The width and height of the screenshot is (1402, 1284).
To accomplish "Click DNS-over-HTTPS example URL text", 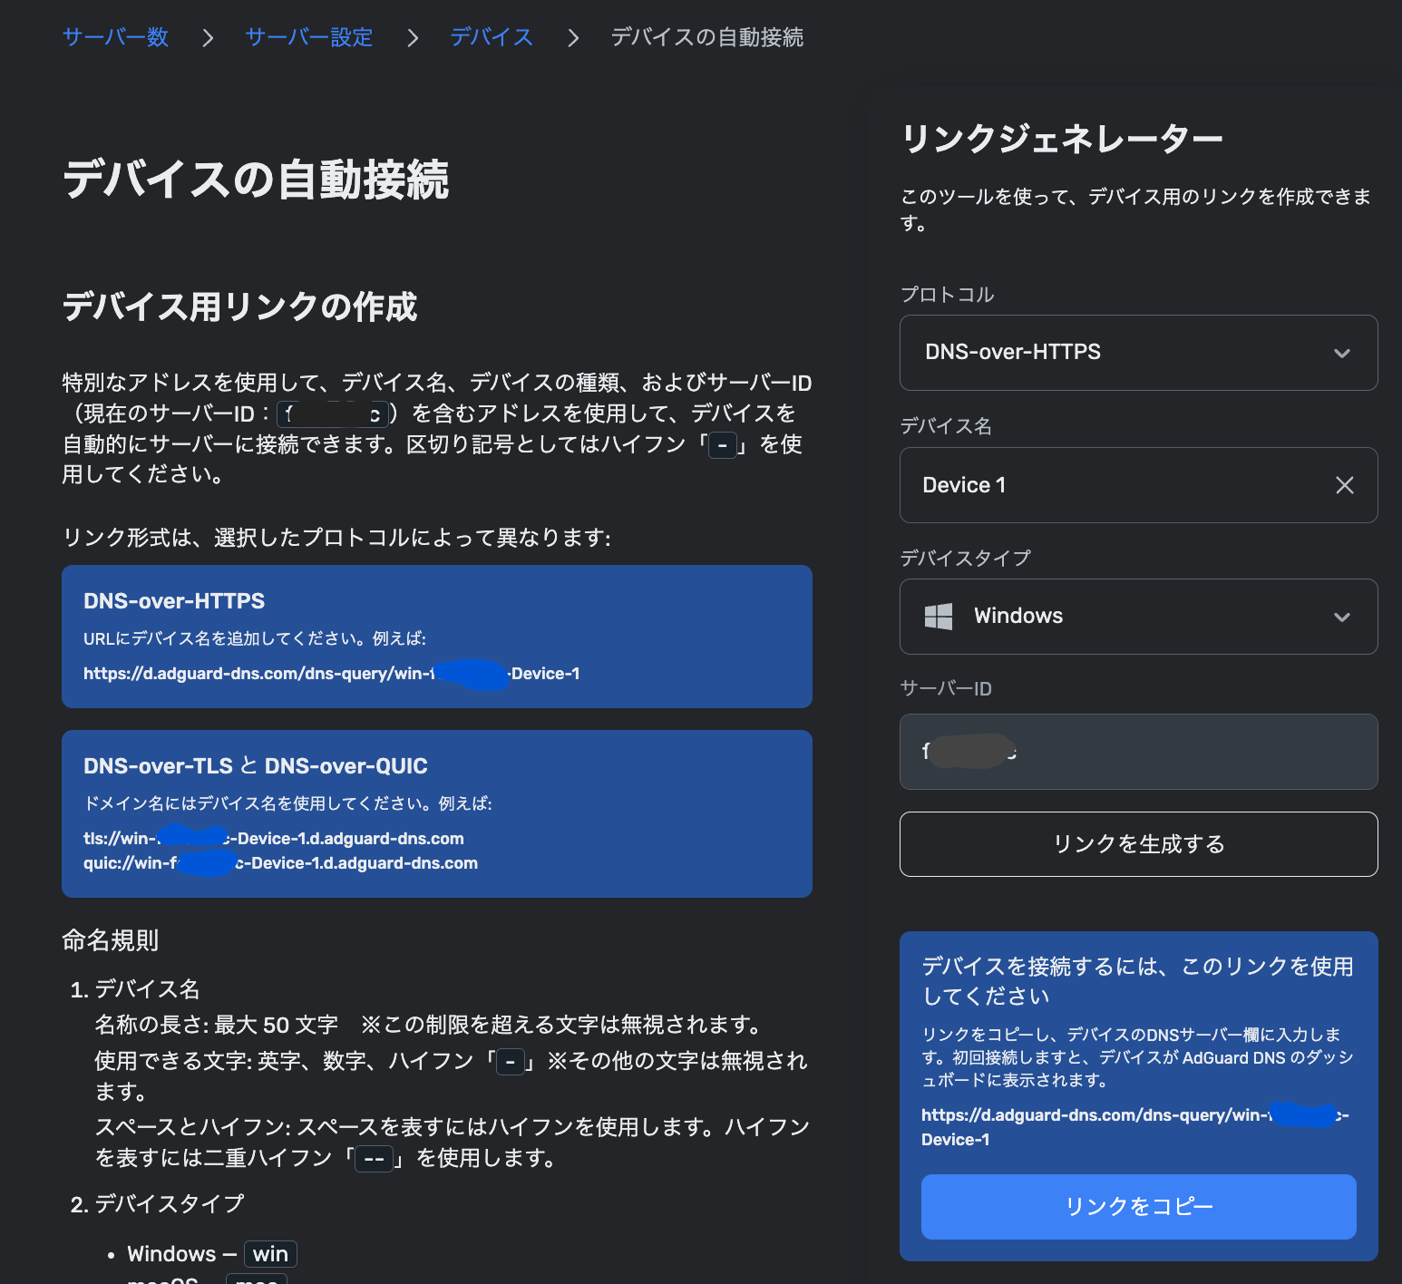I will click(x=332, y=674).
